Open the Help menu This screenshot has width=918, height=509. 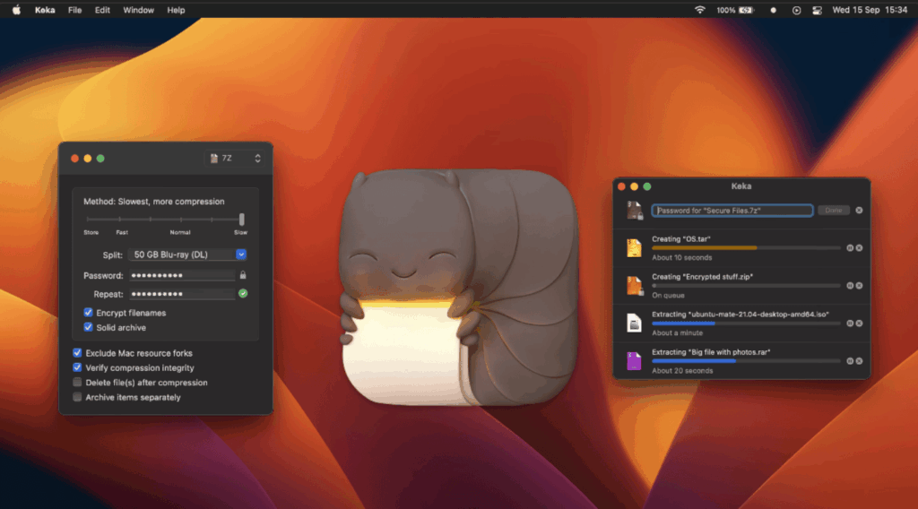pyautogui.click(x=176, y=10)
